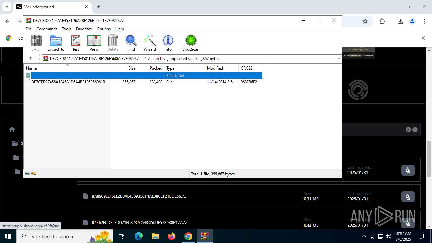Viewport: 432px width, 243px height.
Task: Sort by Modified column header
Action: pyautogui.click(x=221, y=68)
